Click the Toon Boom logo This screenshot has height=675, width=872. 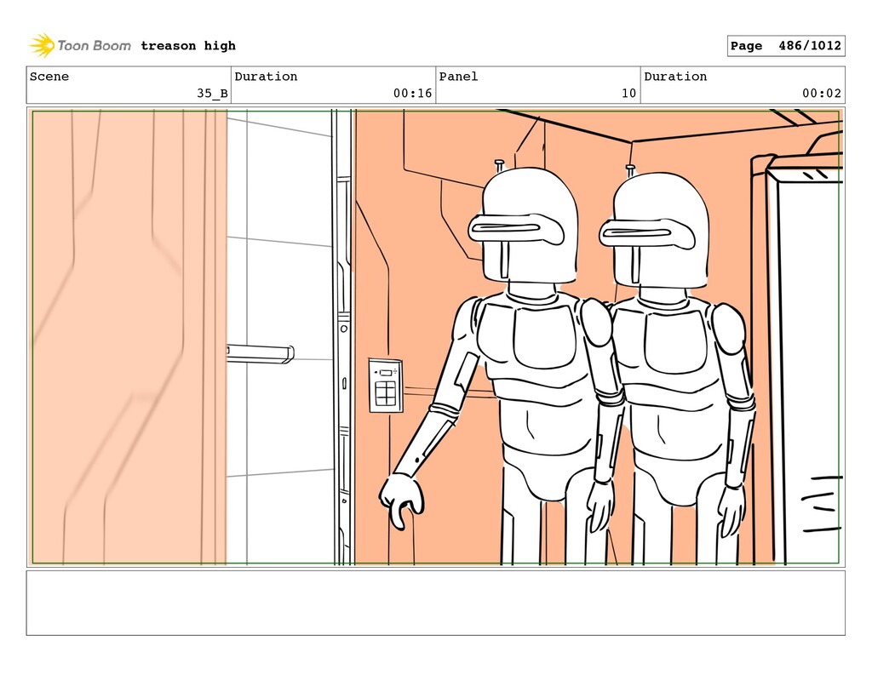(80, 46)
